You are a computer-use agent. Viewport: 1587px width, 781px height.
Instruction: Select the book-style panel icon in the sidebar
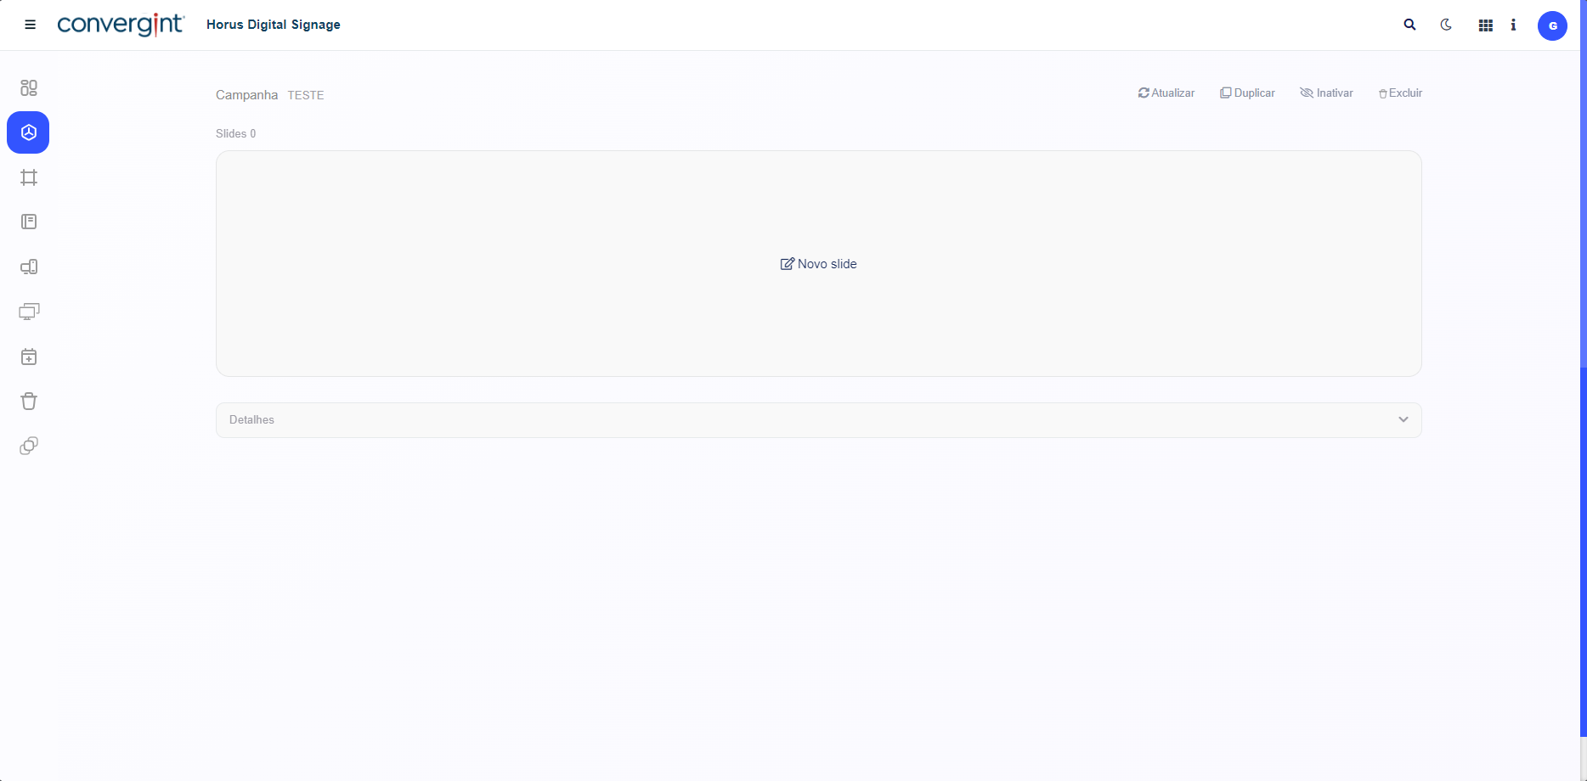29,222
